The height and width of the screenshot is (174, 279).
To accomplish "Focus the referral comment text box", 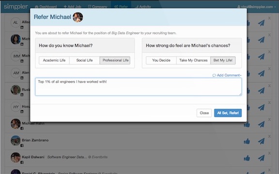I will (x=139, y=87).
